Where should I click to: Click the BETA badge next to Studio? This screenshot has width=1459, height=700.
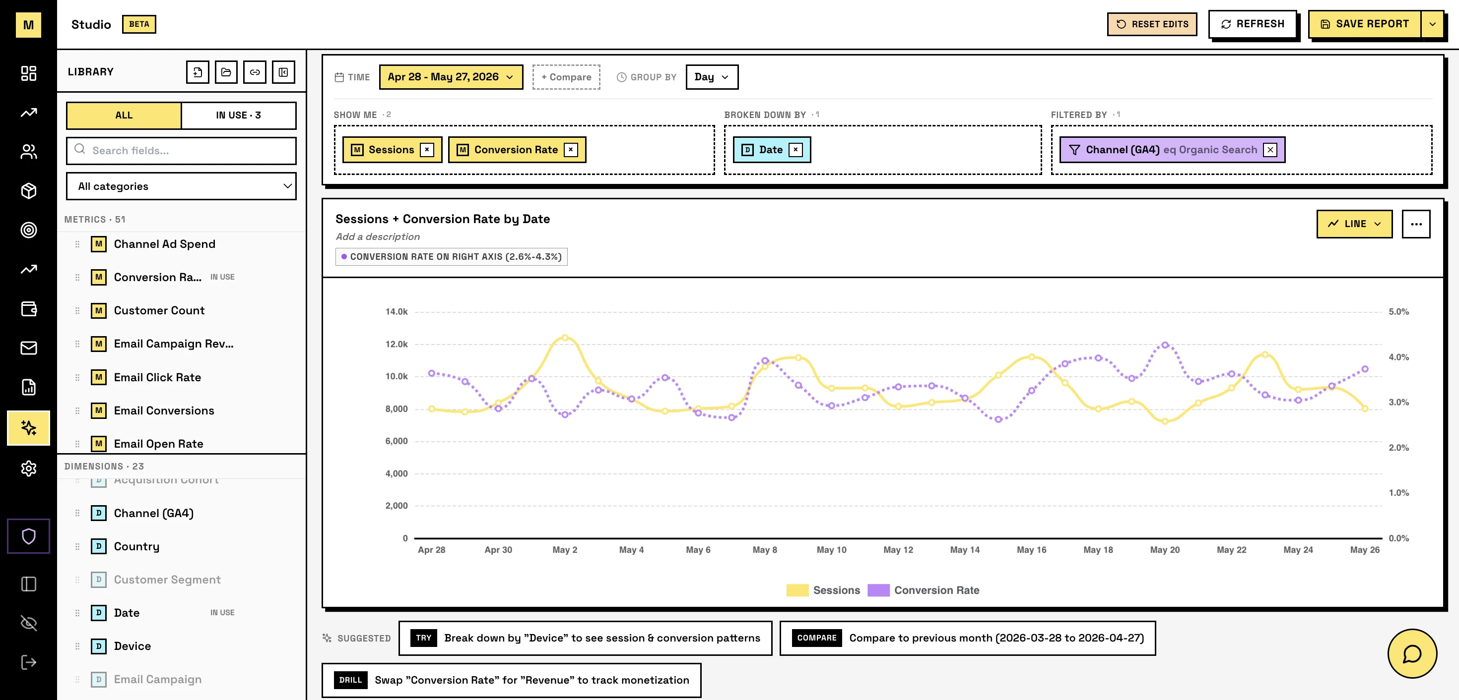coord(139,24)
